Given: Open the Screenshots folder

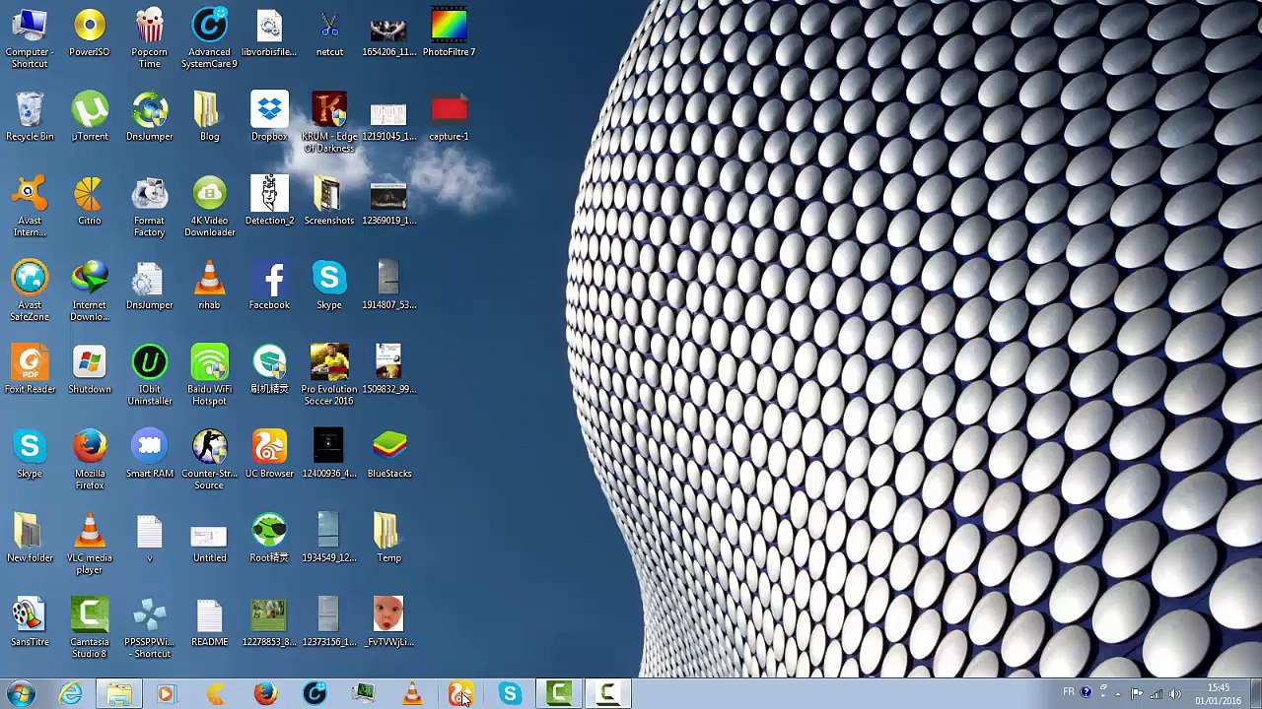Looking at the screenshot, I should point(329,201).
